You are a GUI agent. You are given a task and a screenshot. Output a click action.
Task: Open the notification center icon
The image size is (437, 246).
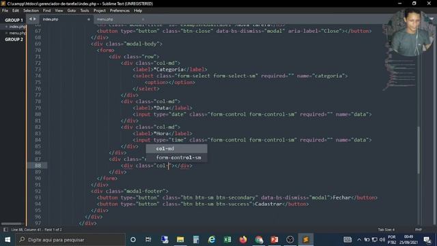pos(427,240)
